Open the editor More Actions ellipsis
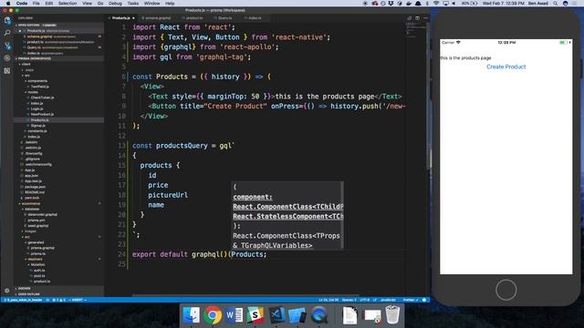The width and height of the screenshot is (584, 328). [x=425, y=18]
